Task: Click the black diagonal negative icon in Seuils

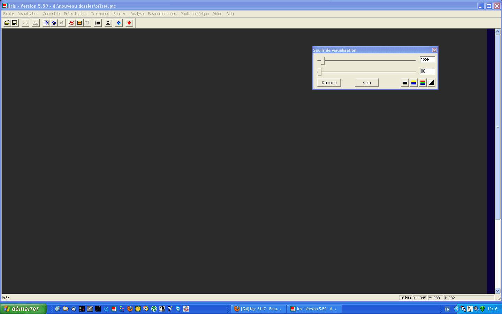Action: (431, 83)
